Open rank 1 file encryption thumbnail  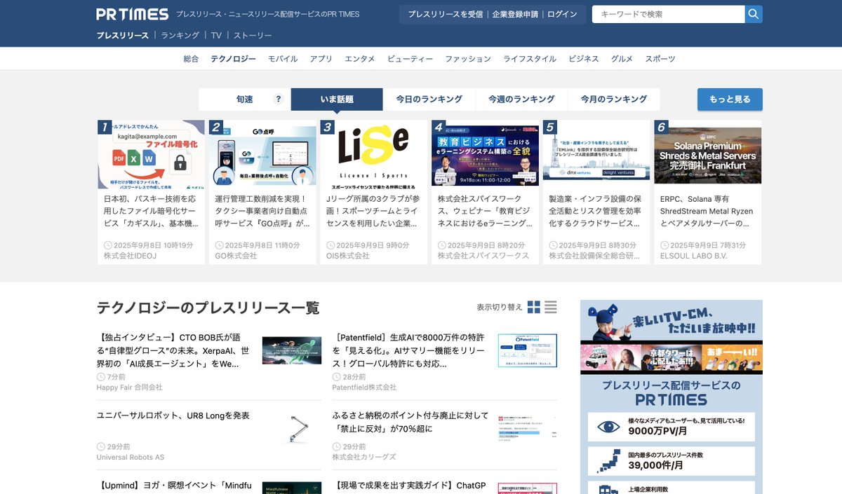coord(151,154)
